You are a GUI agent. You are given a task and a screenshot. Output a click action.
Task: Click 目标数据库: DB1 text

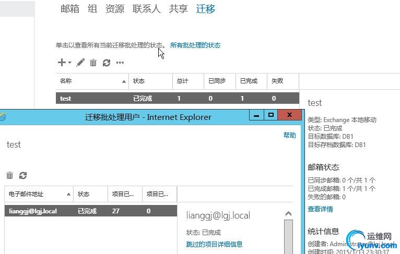[331, 137]
